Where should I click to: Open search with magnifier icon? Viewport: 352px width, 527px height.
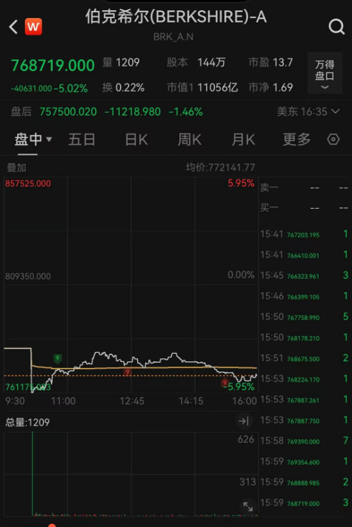click(337, 26)
